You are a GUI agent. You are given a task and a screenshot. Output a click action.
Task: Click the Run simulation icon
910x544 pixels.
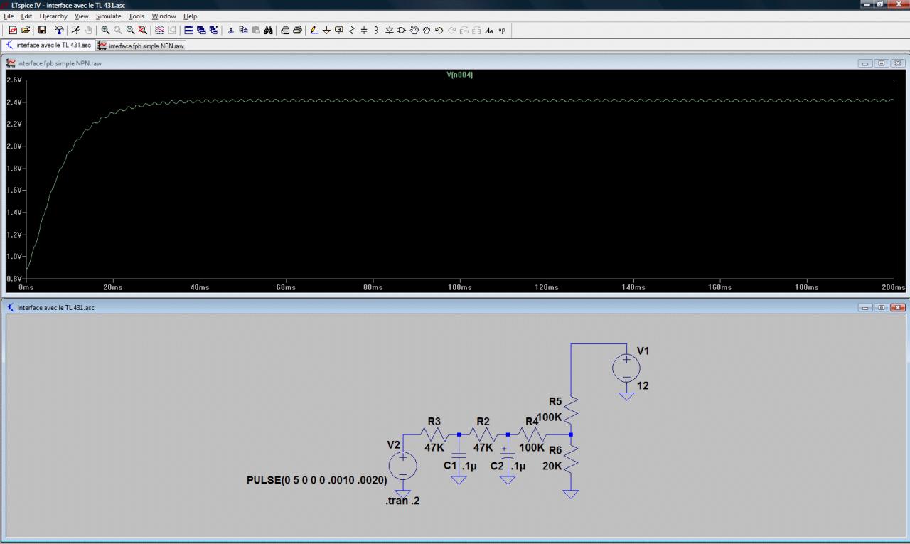click(75, 30)
